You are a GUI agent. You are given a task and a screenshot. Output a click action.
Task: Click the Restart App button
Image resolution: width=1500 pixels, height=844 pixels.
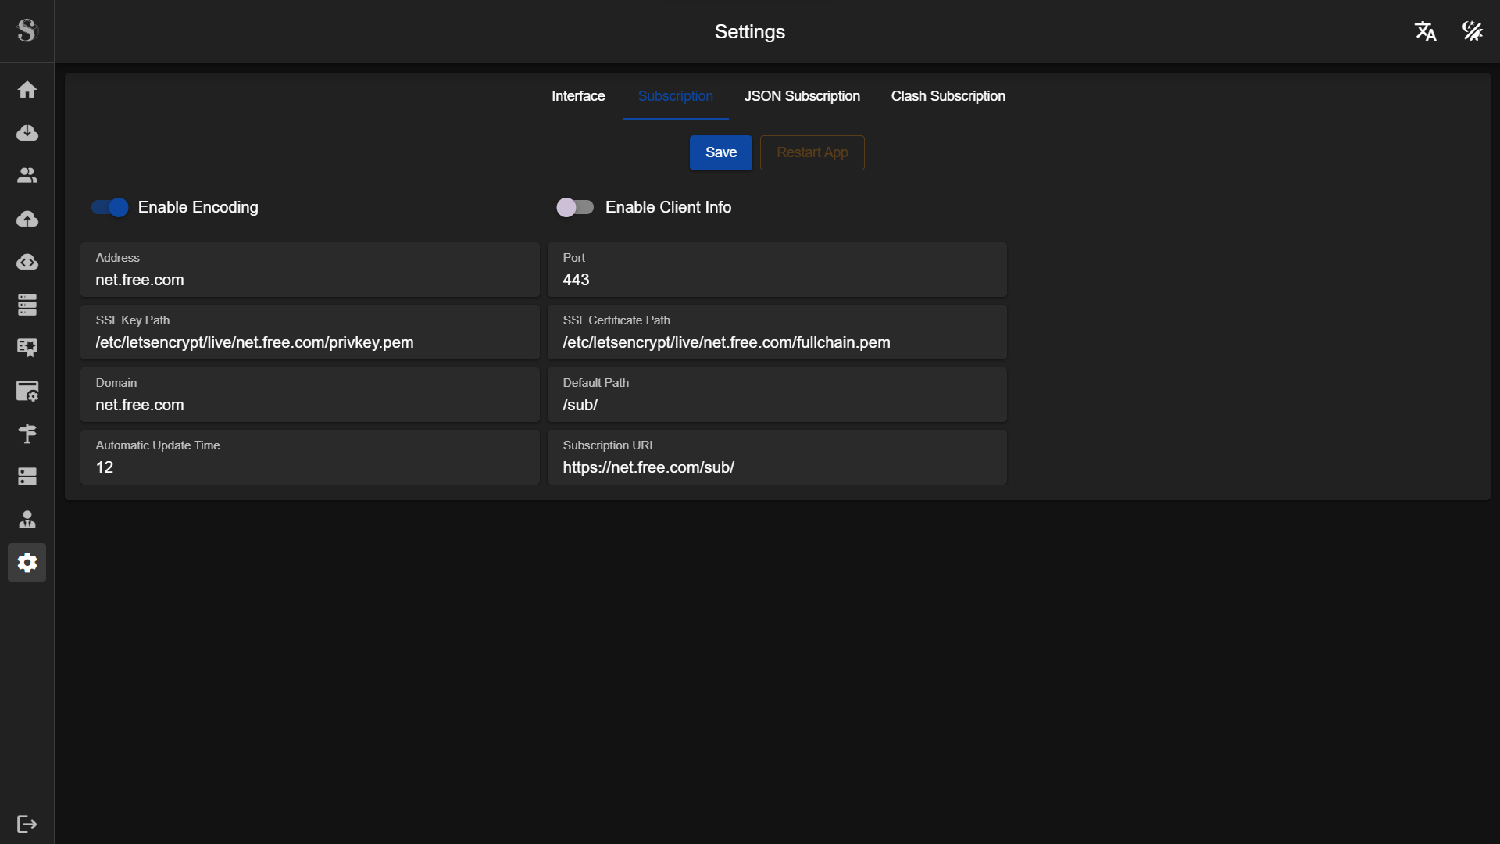coord(812,152)
